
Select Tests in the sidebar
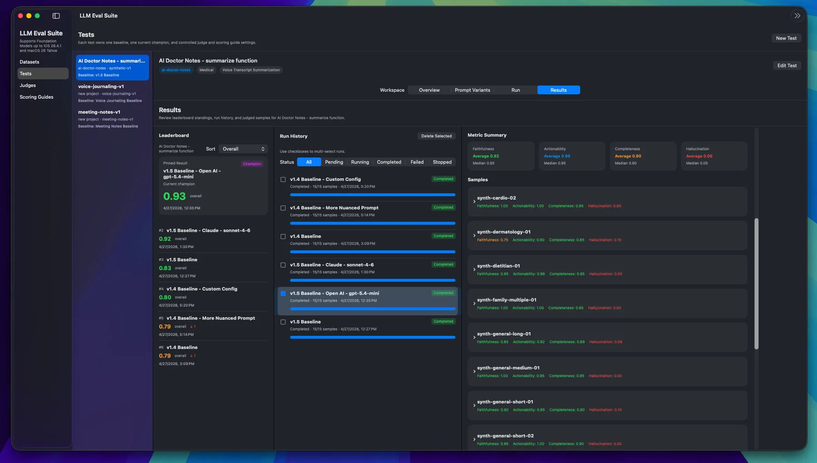coord(43,74)
